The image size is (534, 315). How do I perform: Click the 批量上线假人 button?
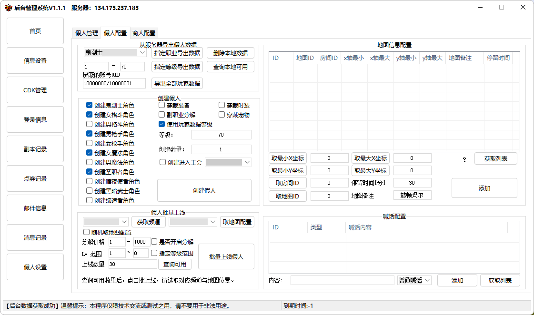(226, 257)
